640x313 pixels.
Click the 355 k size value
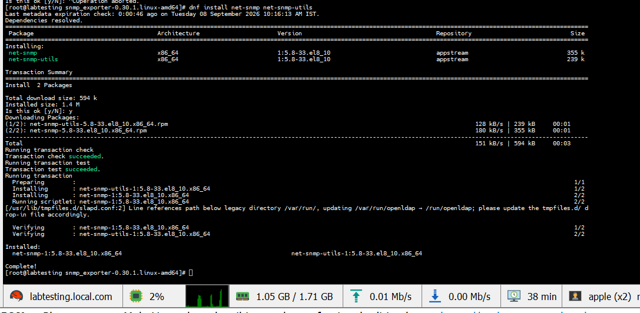coord(575,52)
